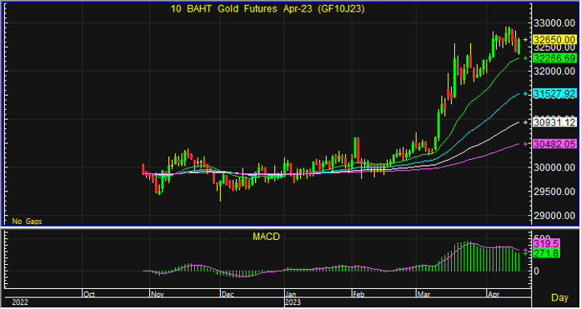This screenshot has width=581, height=309.
Task: Click the yellow 32650.00 price label
Action: tap(554, 40)
